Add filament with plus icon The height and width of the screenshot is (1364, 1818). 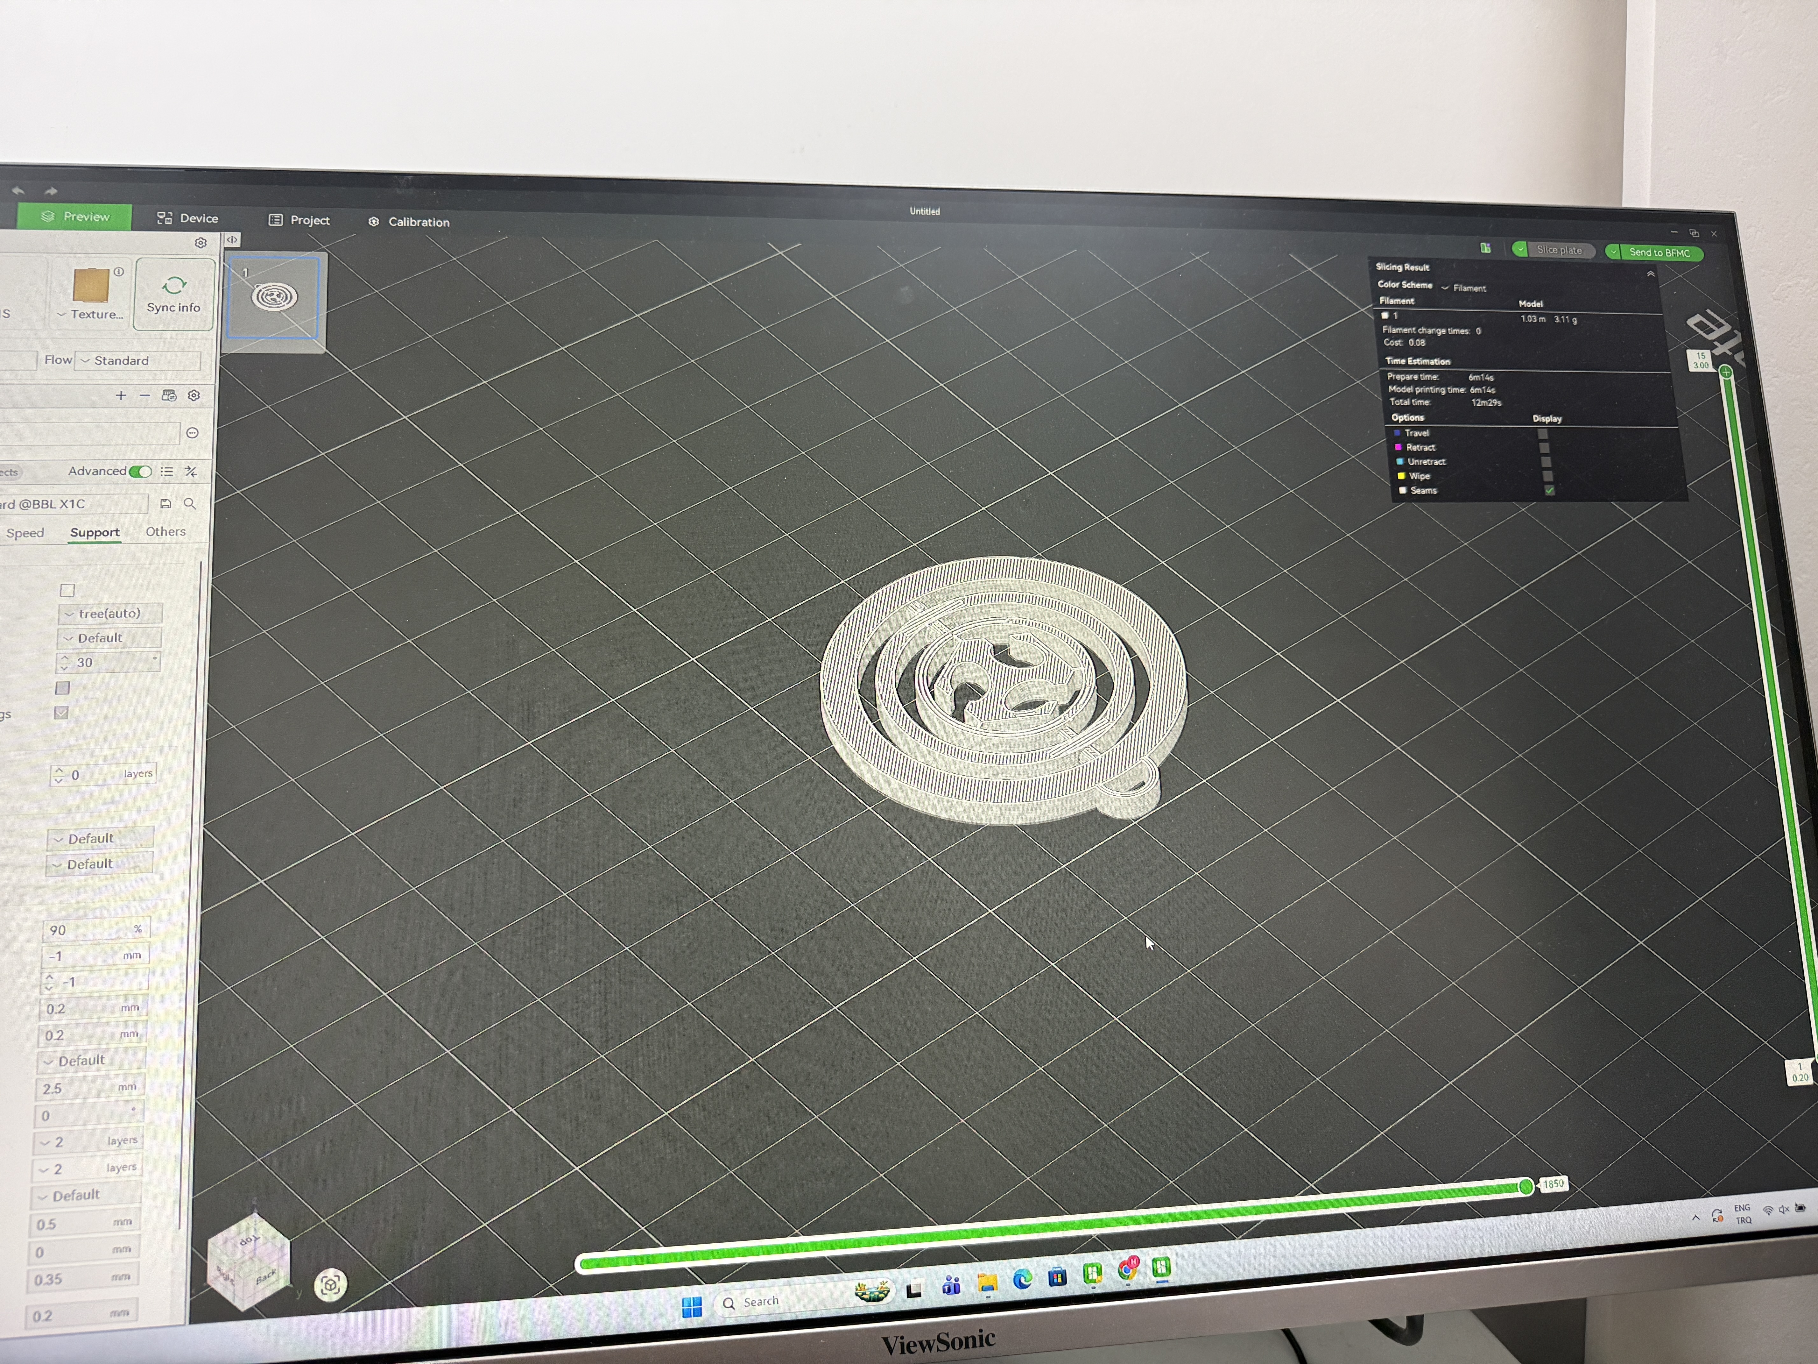(x=121, y=395)
